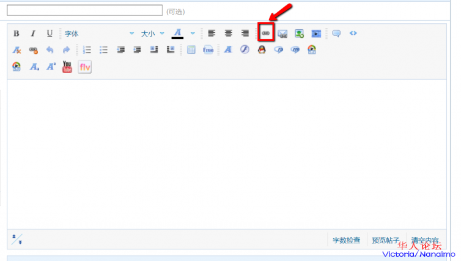Viewport: 461px width, 261px height.
Task: Expand the font color dropdown arrow
Action: click(193, 34)
